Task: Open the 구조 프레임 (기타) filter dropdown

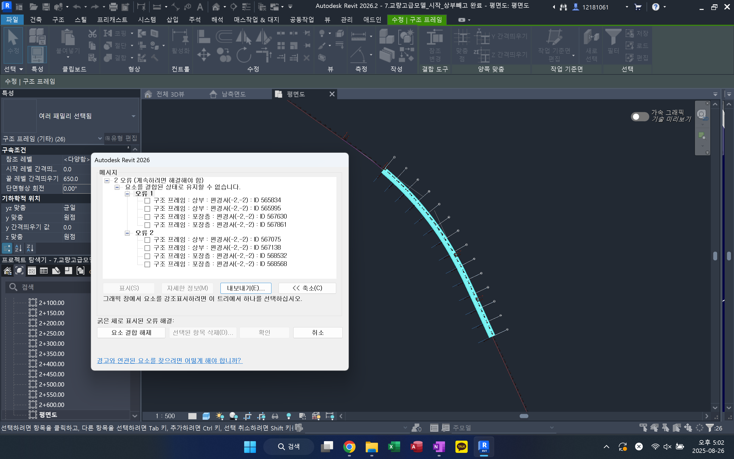Action: point(99,139)
